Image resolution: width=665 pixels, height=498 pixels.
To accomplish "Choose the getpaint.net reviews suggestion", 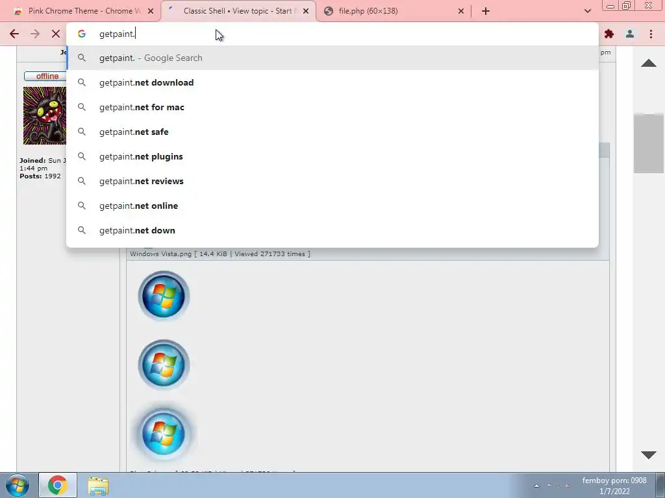I will pos(332,181).
